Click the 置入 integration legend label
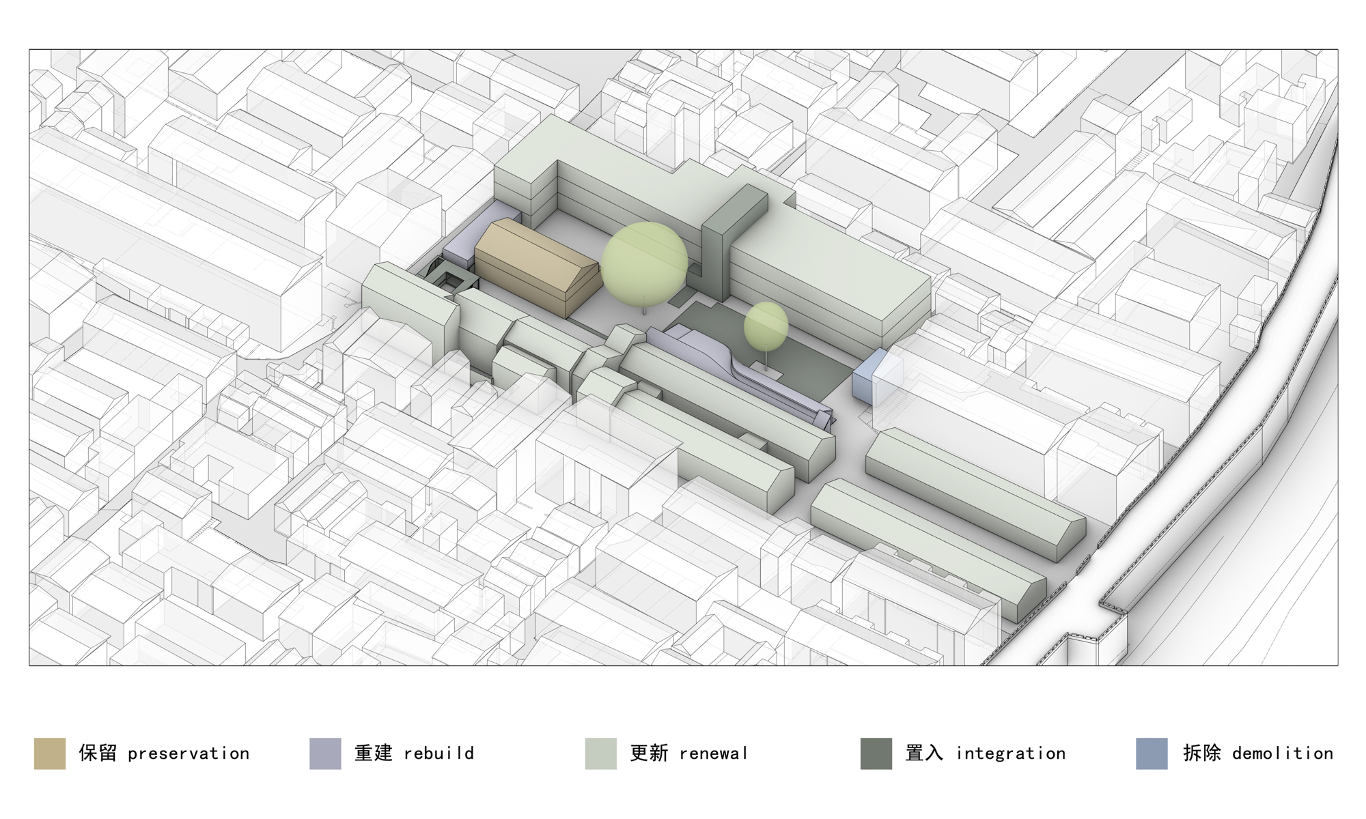This screenshot has width=1366, height=819. pyautogui.click(x=986, y=753)
